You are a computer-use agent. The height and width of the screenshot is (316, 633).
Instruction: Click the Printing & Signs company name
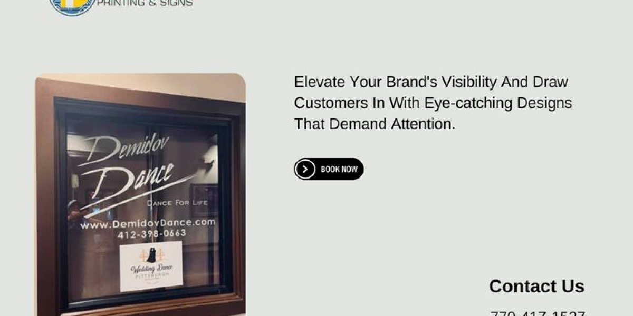pyautogui.click(x=145, y=3)
